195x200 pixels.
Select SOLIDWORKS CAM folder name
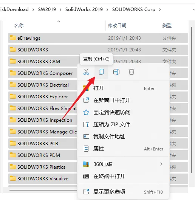(x=39, y=62)
